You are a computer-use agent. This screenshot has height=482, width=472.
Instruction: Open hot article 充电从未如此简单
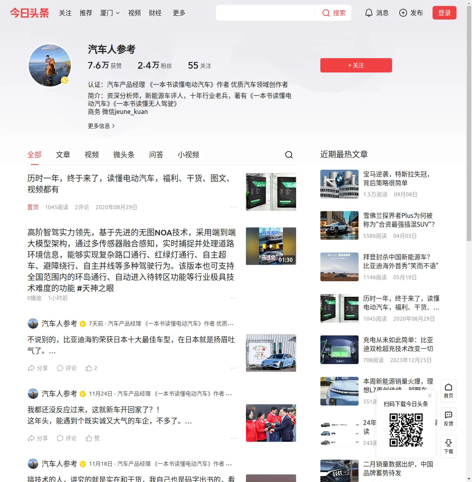pos(398,344)
